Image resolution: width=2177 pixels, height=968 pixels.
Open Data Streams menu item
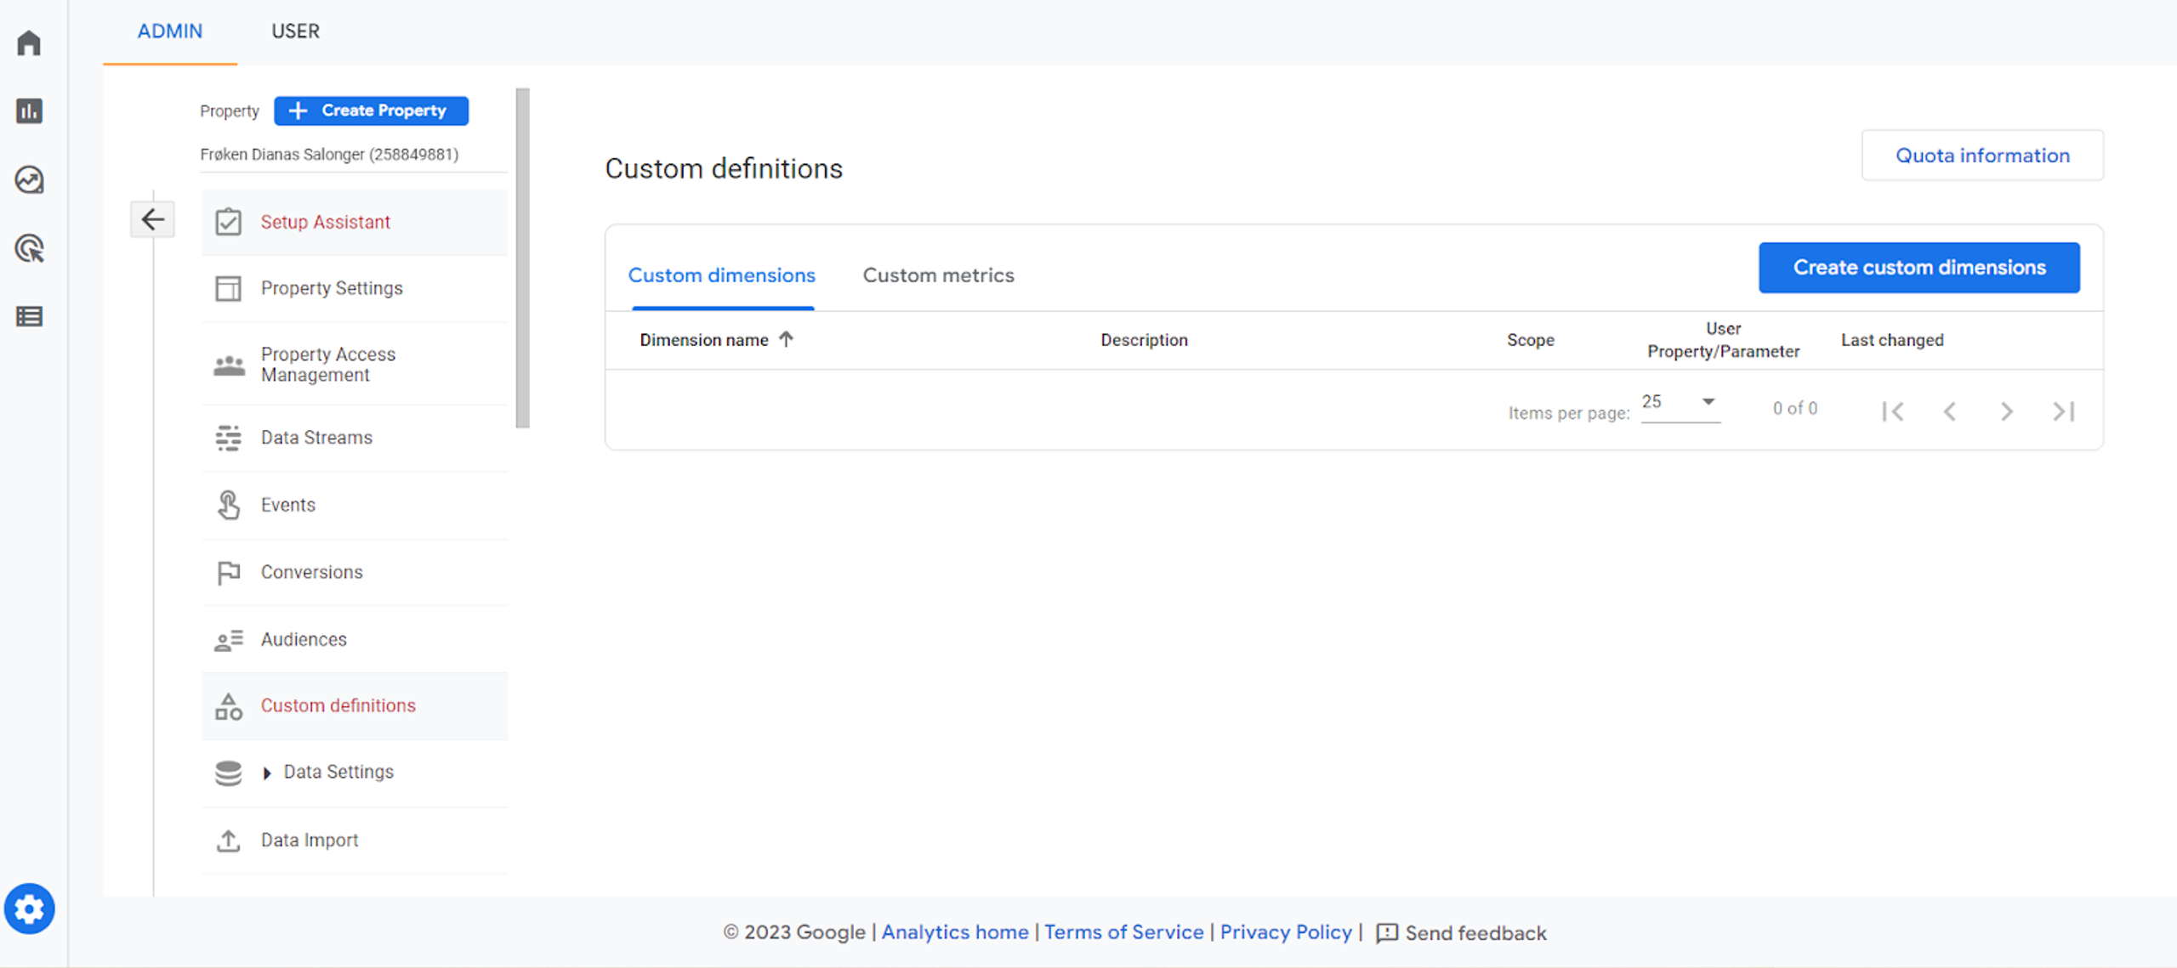(x=316, y=438)
